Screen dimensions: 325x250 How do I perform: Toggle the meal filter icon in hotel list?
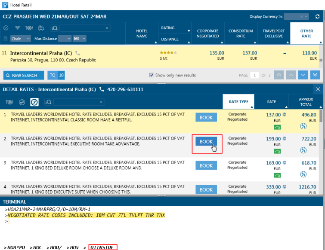(x=29, y=28)
